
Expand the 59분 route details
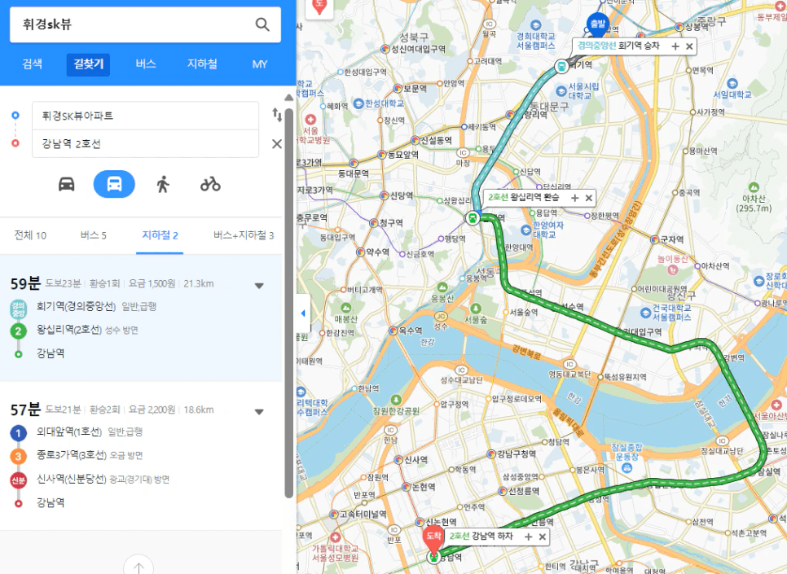(259, 286)
